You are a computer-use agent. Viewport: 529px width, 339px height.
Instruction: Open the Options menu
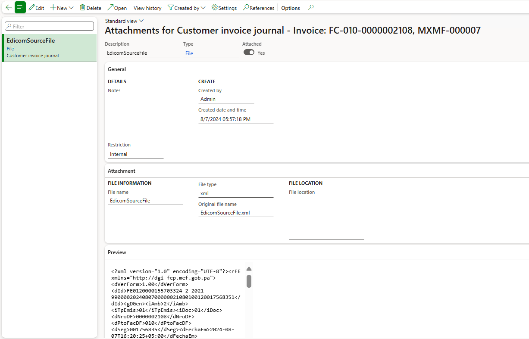coord(290,7)
